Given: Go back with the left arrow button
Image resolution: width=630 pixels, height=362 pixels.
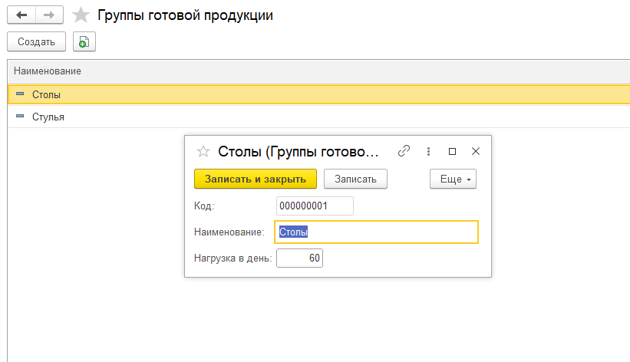Looking at the screenshot, I should coord(21,15).
